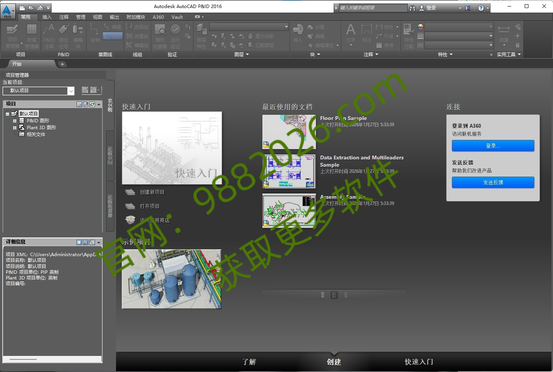The image size is (553, 372).
Task: Open the 视图 ribbon tab
Action: [x=98, y=17]
